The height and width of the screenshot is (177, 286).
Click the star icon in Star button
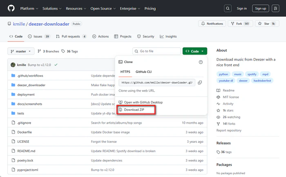click(x=260, y=24)
